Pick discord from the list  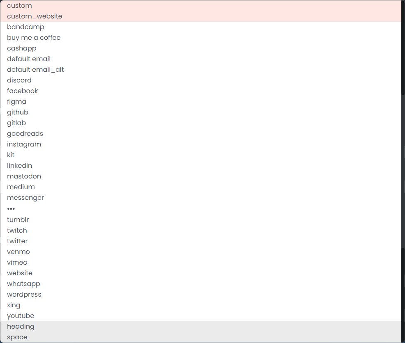(201, 80)
